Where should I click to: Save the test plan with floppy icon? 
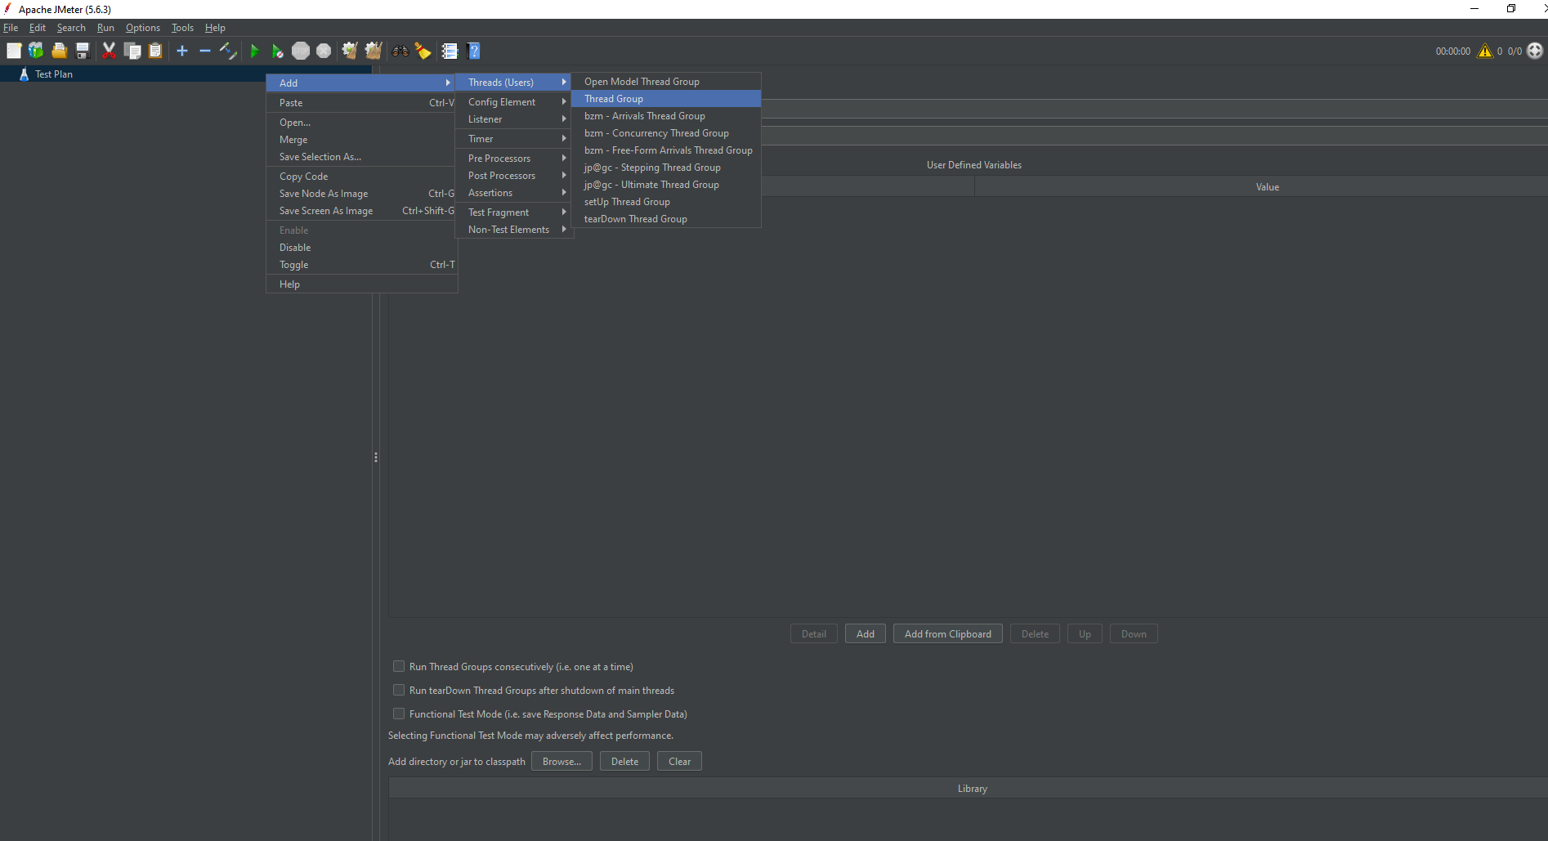(x=83, y=51)
